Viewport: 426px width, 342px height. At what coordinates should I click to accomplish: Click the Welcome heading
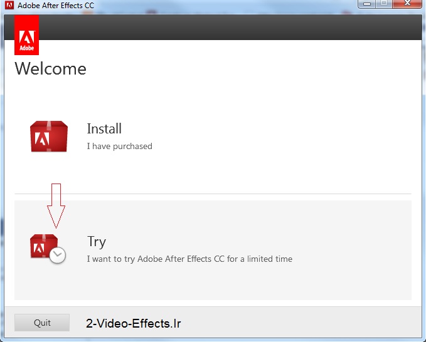tap(51, 68)
